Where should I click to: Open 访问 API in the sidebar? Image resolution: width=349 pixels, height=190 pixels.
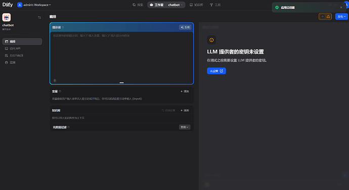coord(22,48)
